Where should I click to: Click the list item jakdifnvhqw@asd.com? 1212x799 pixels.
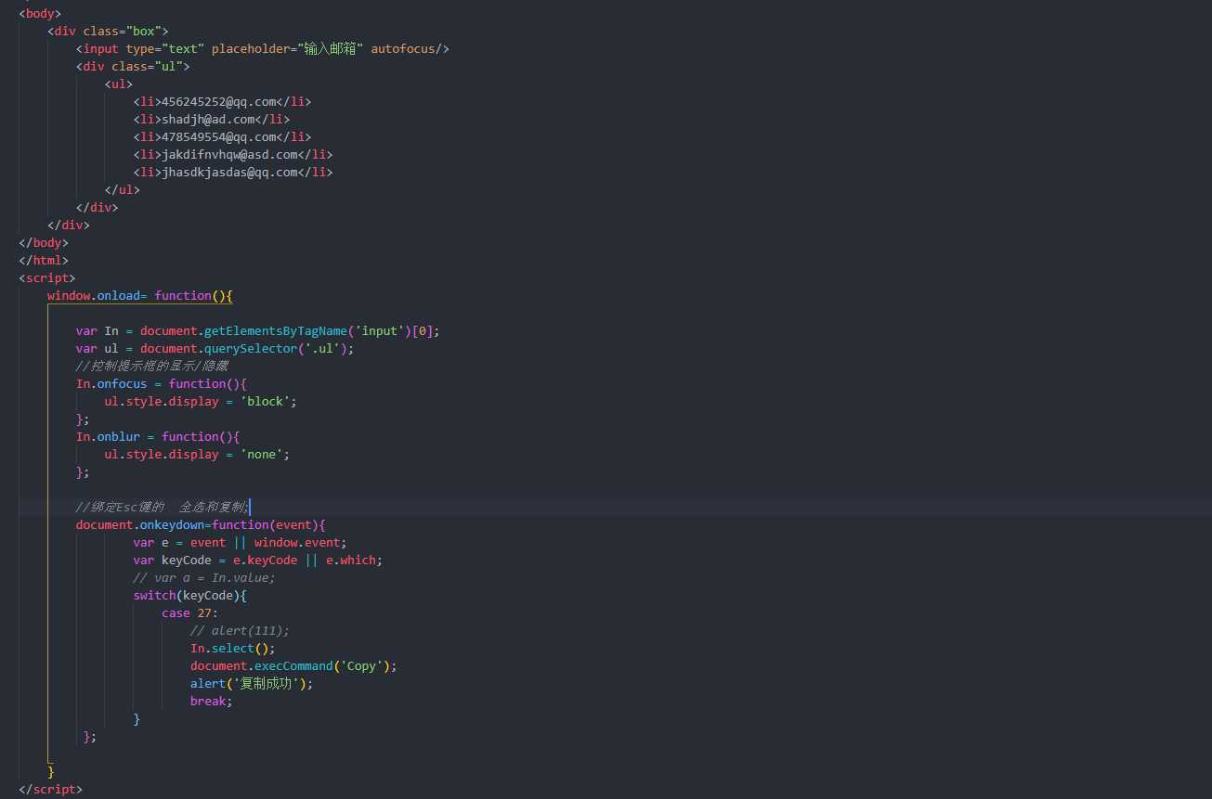[232, 154]
